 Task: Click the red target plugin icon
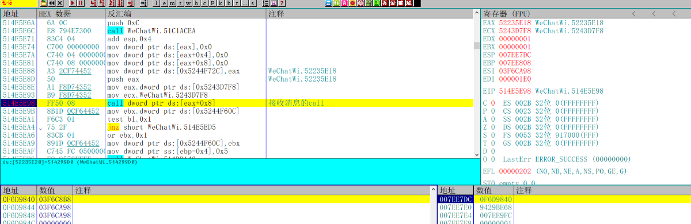[360, 3]
